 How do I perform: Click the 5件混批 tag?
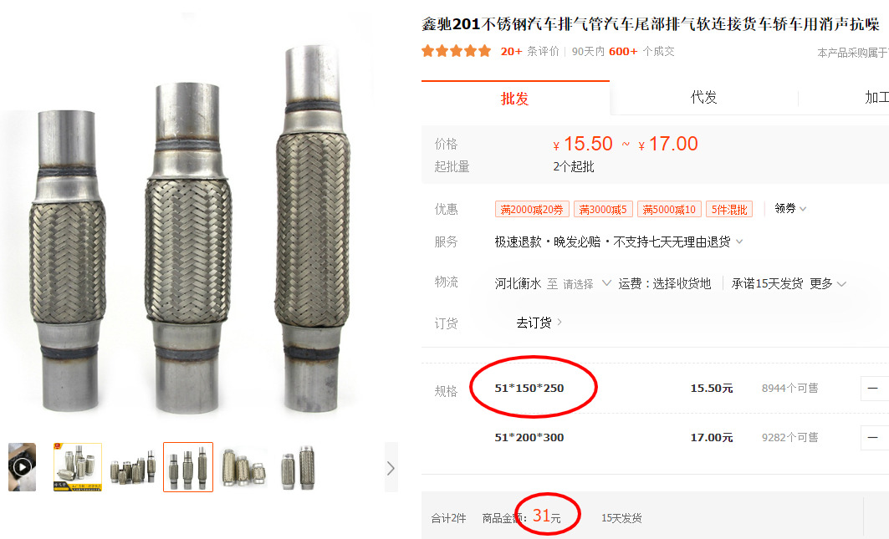point(729,209)
